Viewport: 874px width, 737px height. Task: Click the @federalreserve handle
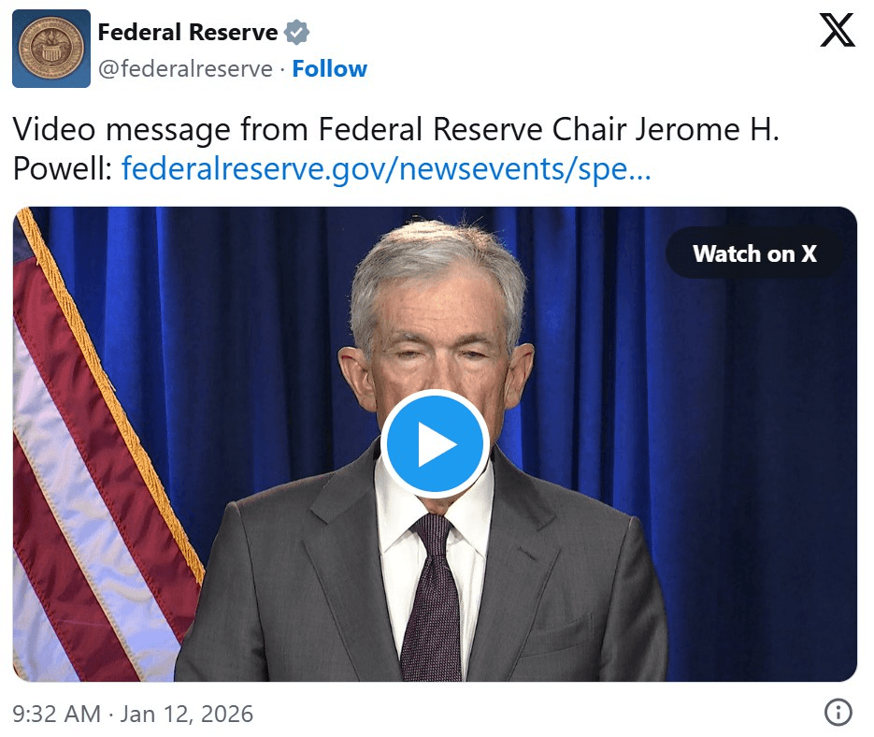(185, 69)
